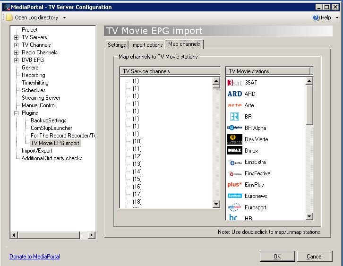Select the Arte logo icon

pyautogui.click(x=235, y=105)
